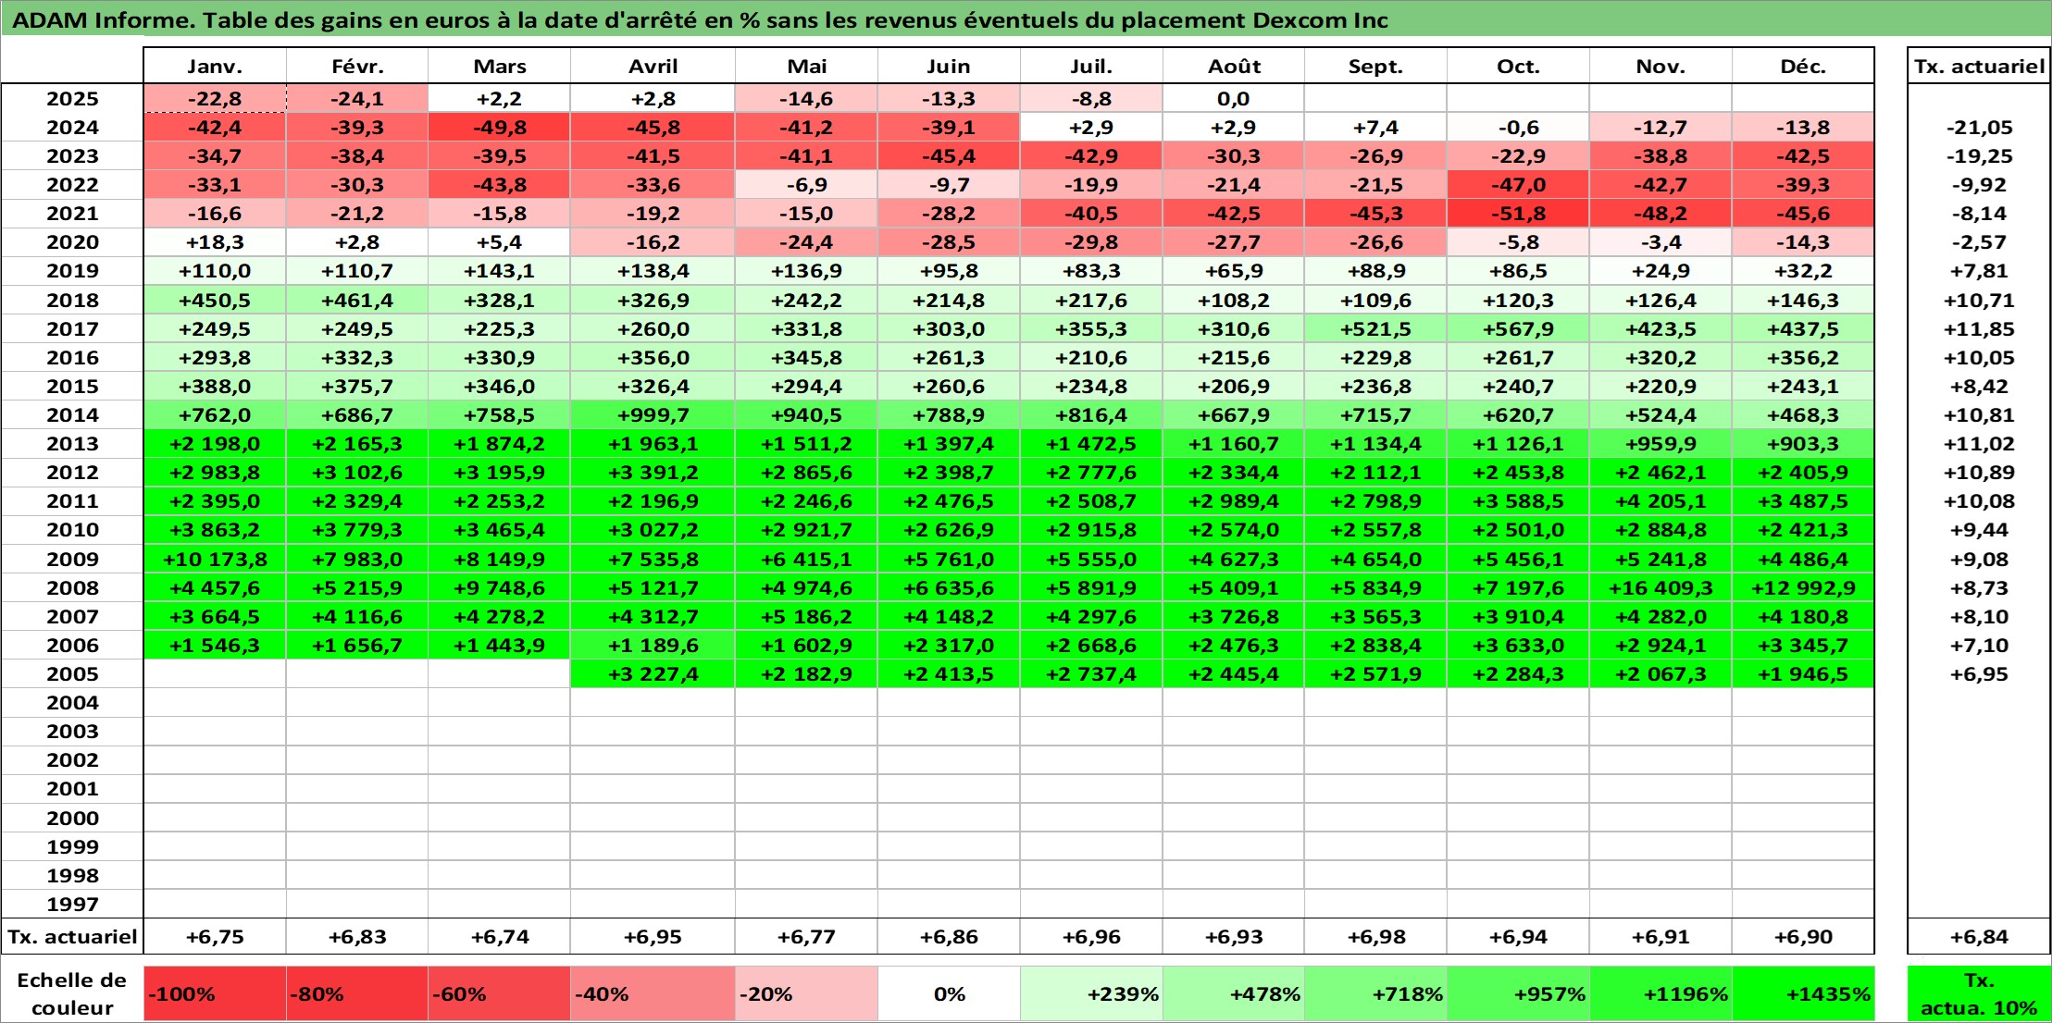Screen dimensions: 2052x1023
Task: Click cell +18,3 for January 2020
Action: click(x=215, y=242)
